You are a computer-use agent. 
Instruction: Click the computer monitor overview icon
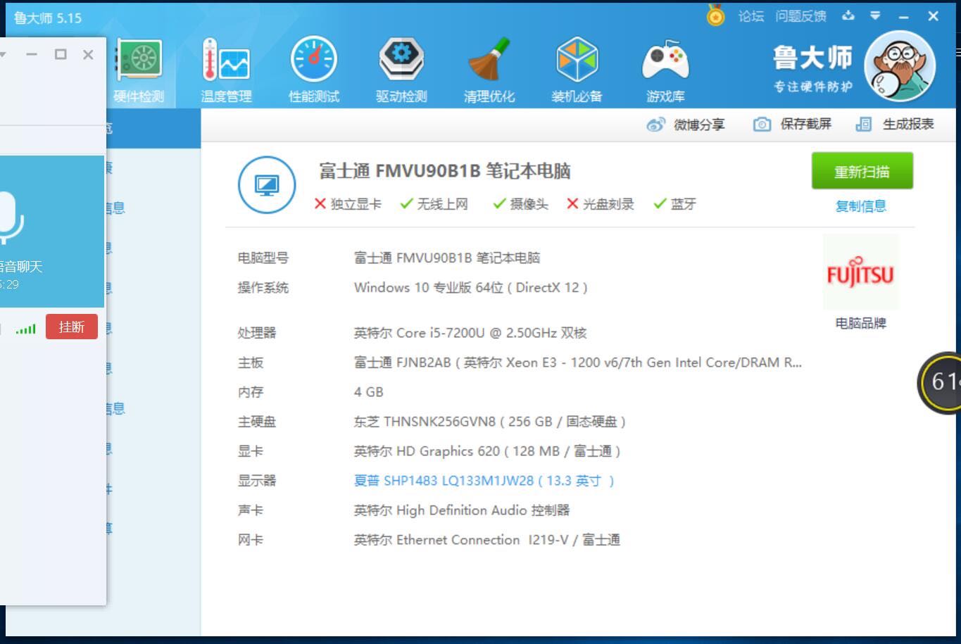(x=267, y=185)
